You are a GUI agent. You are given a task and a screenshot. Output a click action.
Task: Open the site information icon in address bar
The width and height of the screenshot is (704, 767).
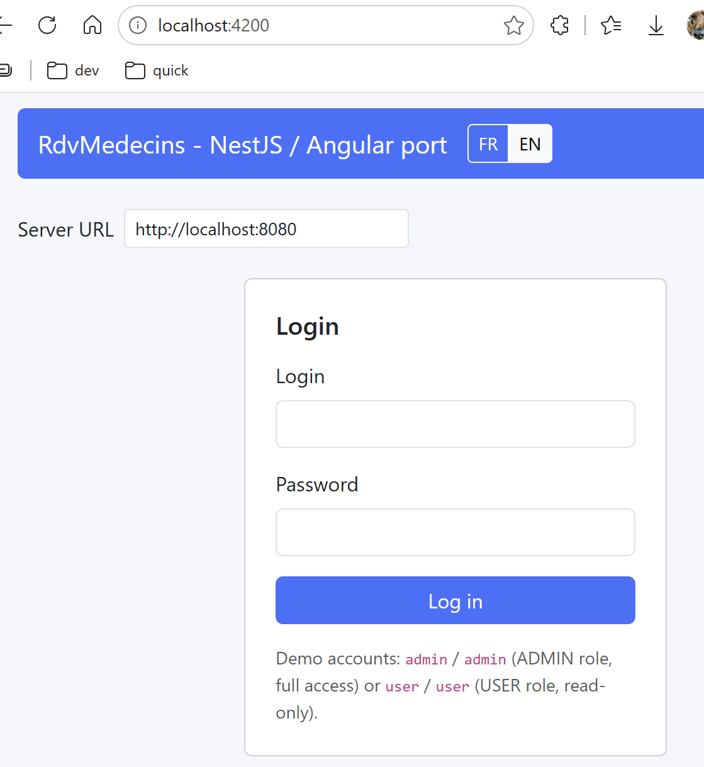138,25
